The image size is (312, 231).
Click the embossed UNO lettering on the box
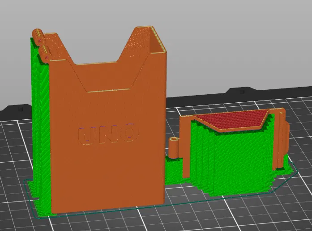click(108, 134)
